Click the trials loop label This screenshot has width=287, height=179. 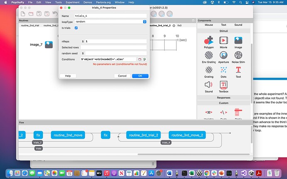(39, 148)
